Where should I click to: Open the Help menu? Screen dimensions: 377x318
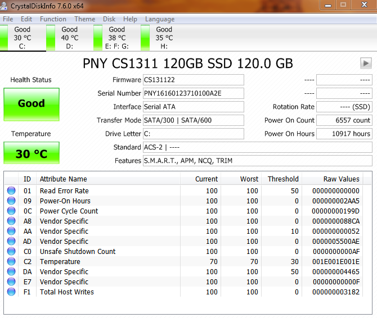[130, 19]
